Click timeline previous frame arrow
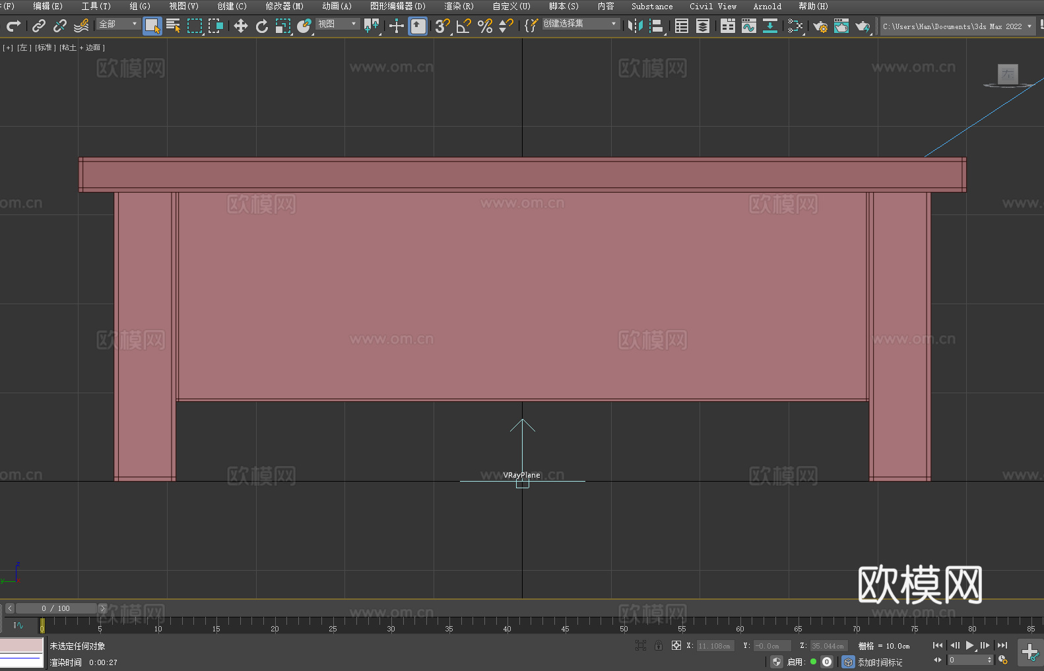The width and height of the screenshot is (1044, 671). [x=10, y=608]
